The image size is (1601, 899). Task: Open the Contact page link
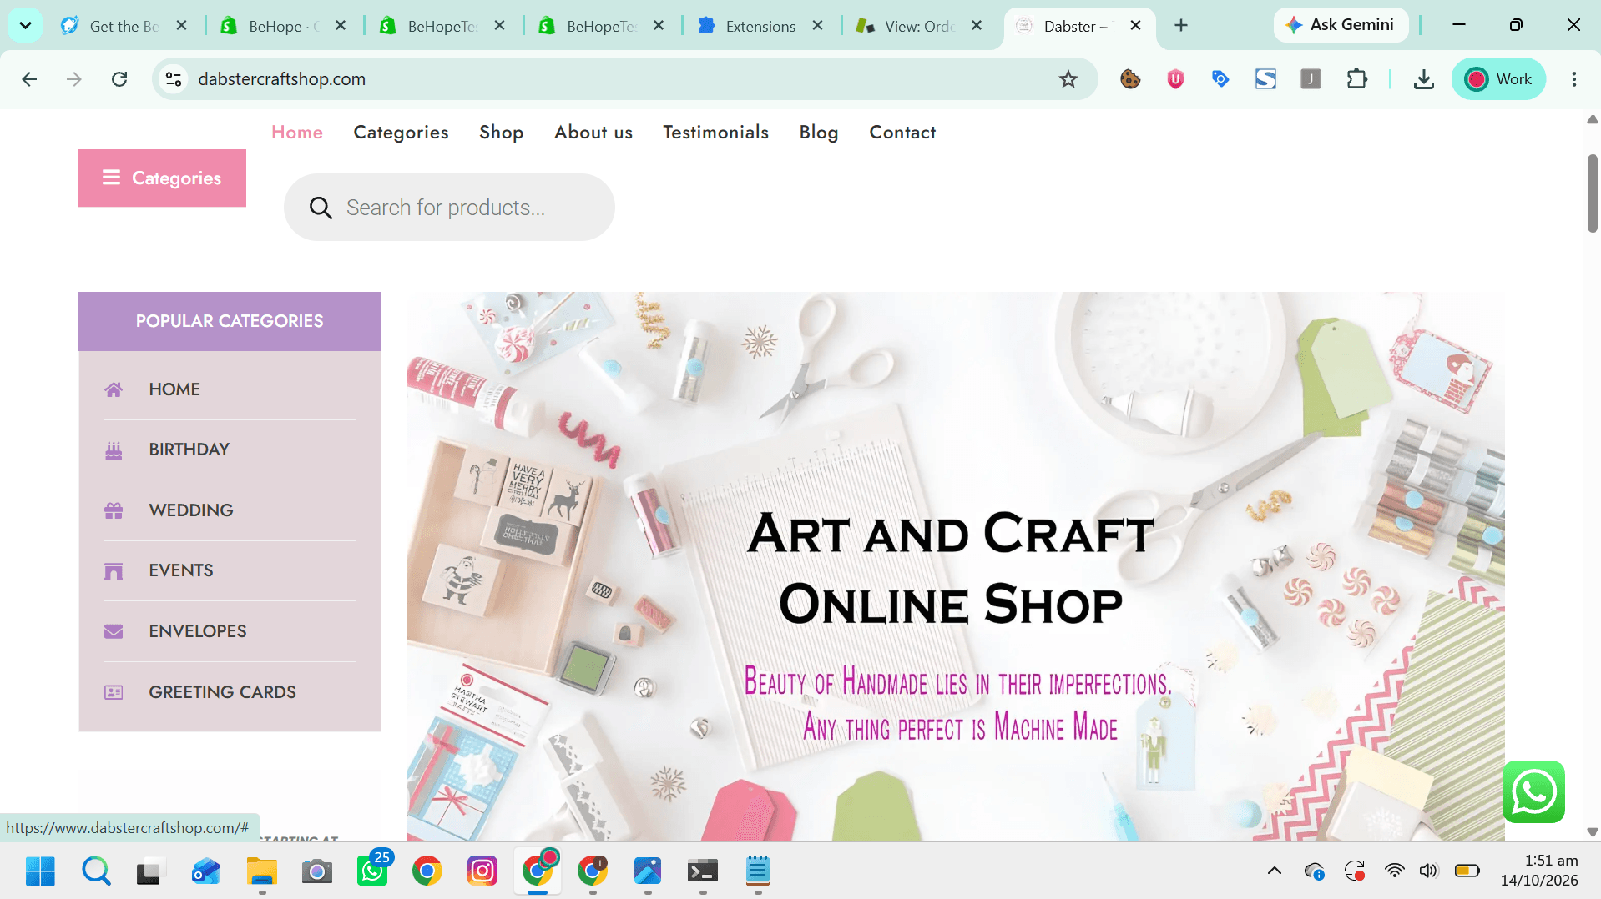(x=902, y=133)
